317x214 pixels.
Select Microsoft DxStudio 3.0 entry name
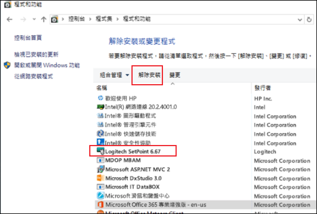133,178
